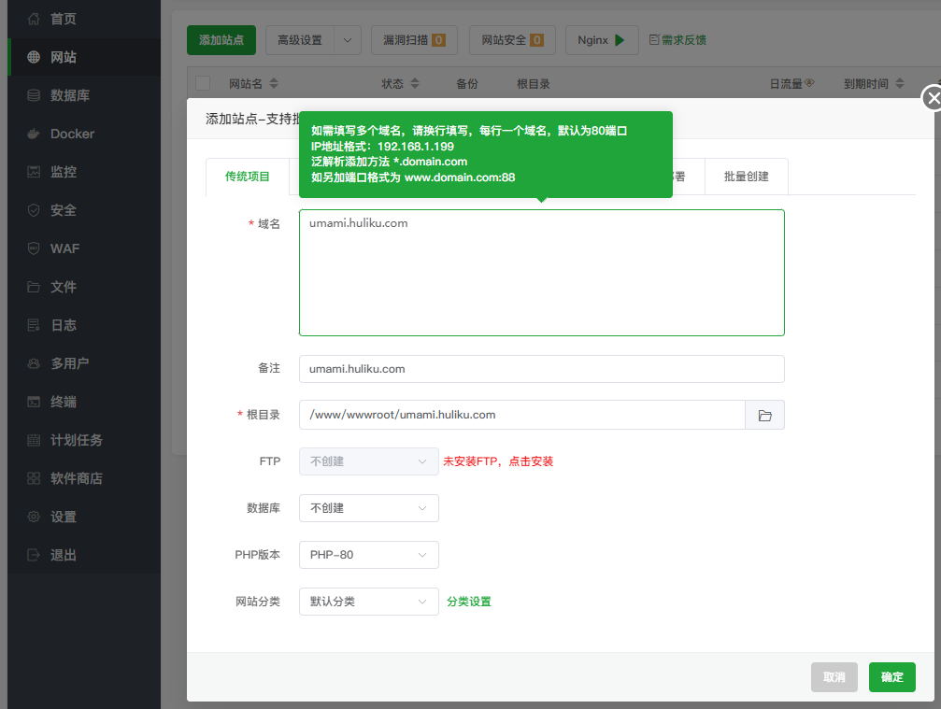The width and height of the screenshot is (941, 709).
Task: Open the software store grid icon
Action: coord(34,478)
